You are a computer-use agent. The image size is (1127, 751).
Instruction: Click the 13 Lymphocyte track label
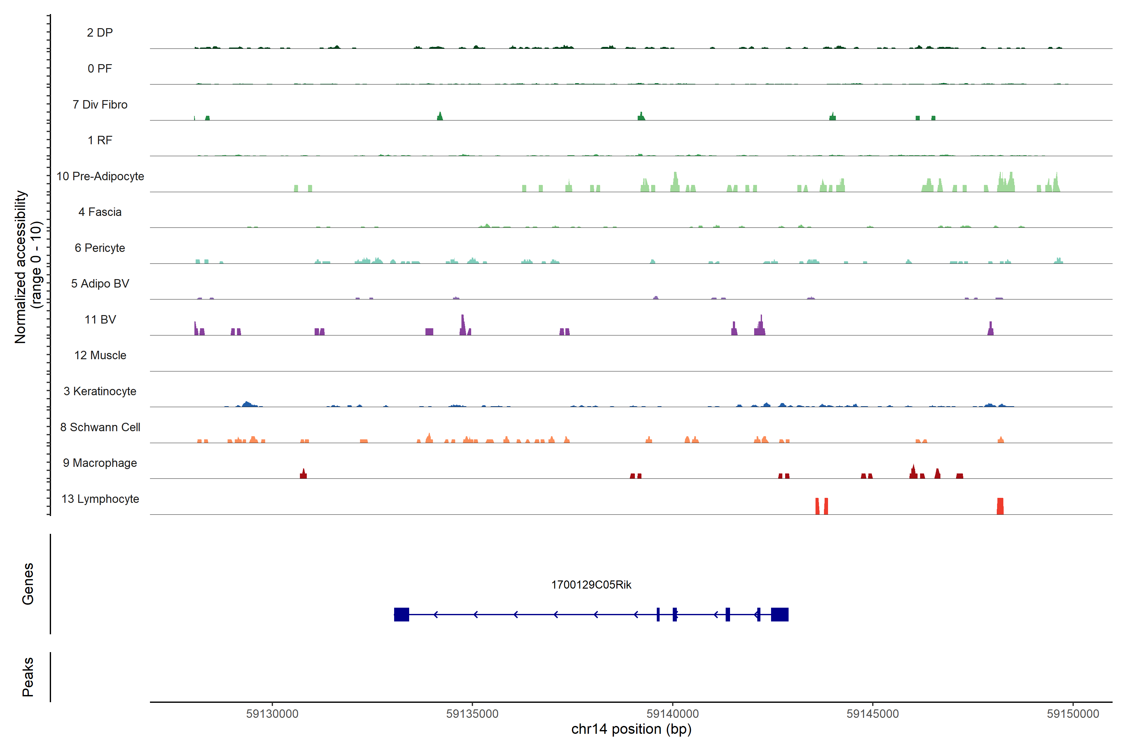[100, 499]
